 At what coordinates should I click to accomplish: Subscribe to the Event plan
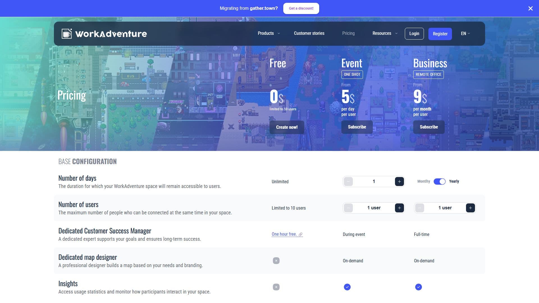pyautogui.click(x=357, y=127)
